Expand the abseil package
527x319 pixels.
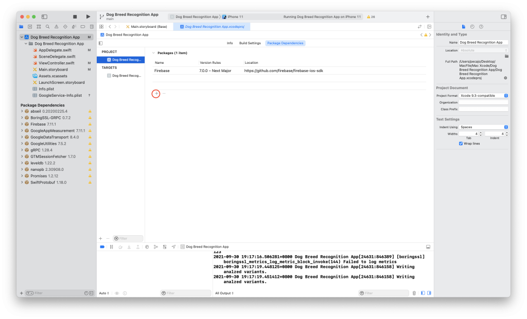point(22,111)
